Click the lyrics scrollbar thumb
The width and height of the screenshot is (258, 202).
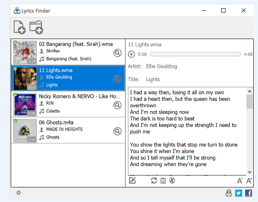[x=249, y=102]
